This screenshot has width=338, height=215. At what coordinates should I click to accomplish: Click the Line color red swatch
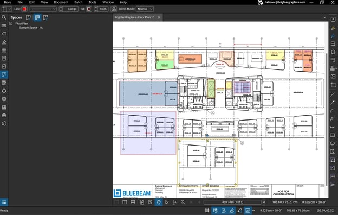click(x=24, y=9)
